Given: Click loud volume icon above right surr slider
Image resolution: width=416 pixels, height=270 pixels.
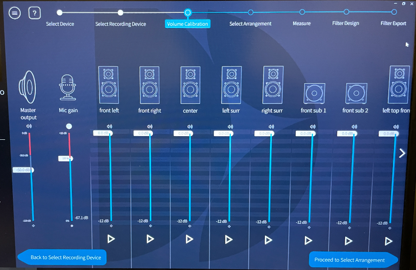Looking at the screenshot, I should 271,126.
